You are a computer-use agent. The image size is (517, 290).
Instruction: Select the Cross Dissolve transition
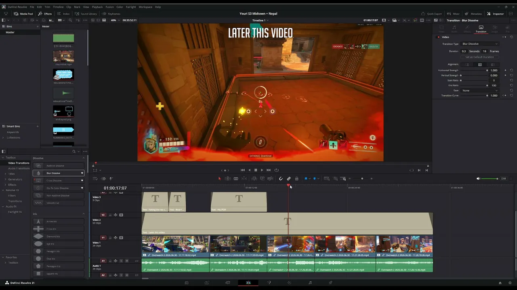coord(59,180)
